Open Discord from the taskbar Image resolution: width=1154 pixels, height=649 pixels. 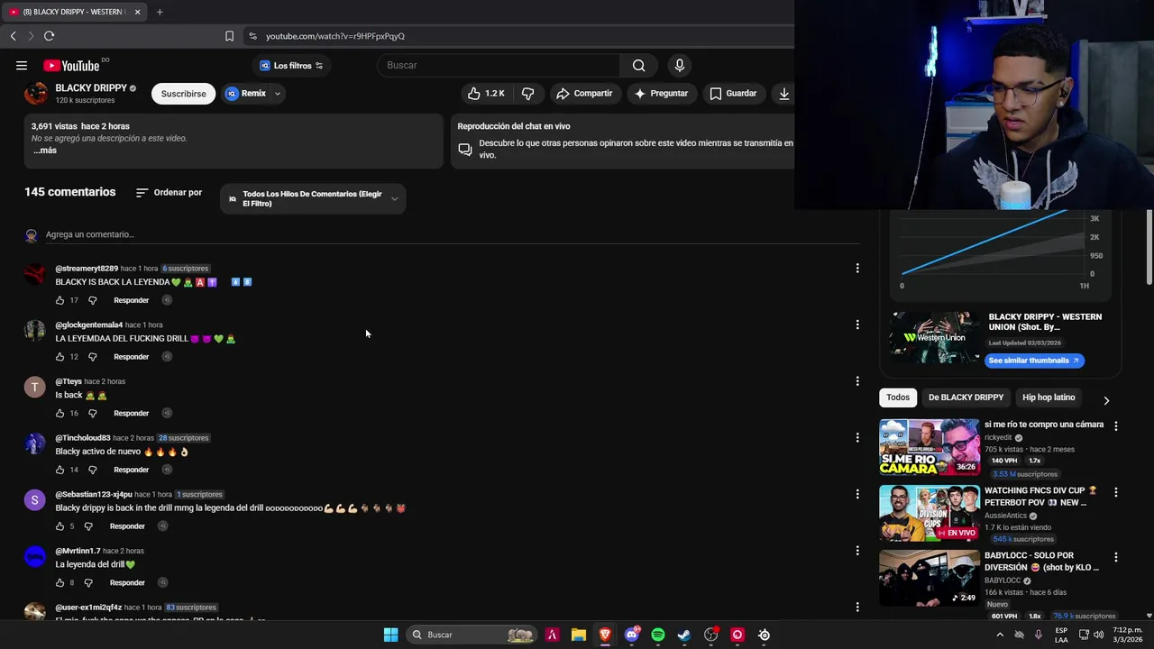[632, 635]
